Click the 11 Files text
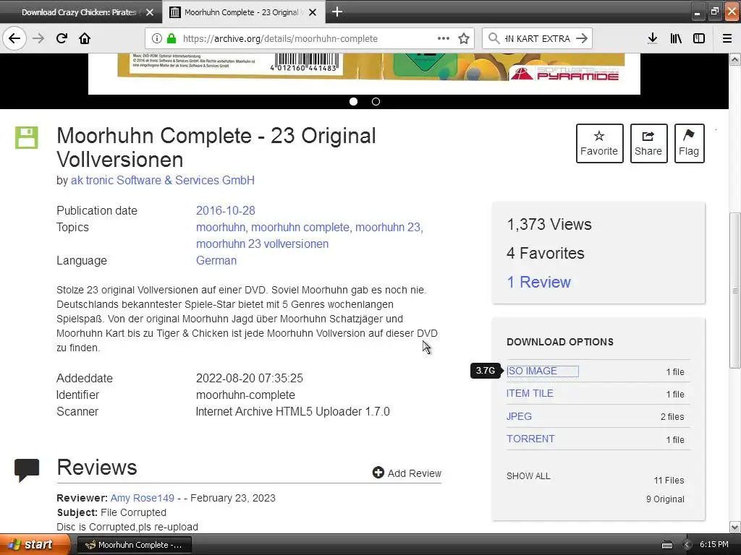741x555 pixels. click(669, 481)
